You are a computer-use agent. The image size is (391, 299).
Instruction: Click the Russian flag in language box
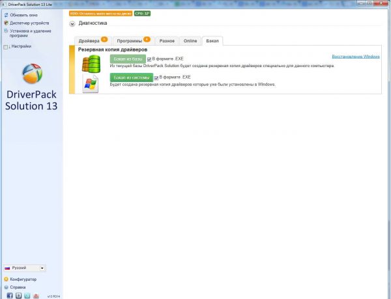coord(7,268)
